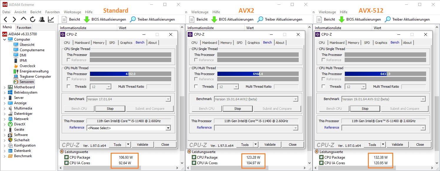440x171 pixels.
Task: Toggle Single Thread Reference checkbox in AVX-512 CPU-Z
Action: (323, 60)
